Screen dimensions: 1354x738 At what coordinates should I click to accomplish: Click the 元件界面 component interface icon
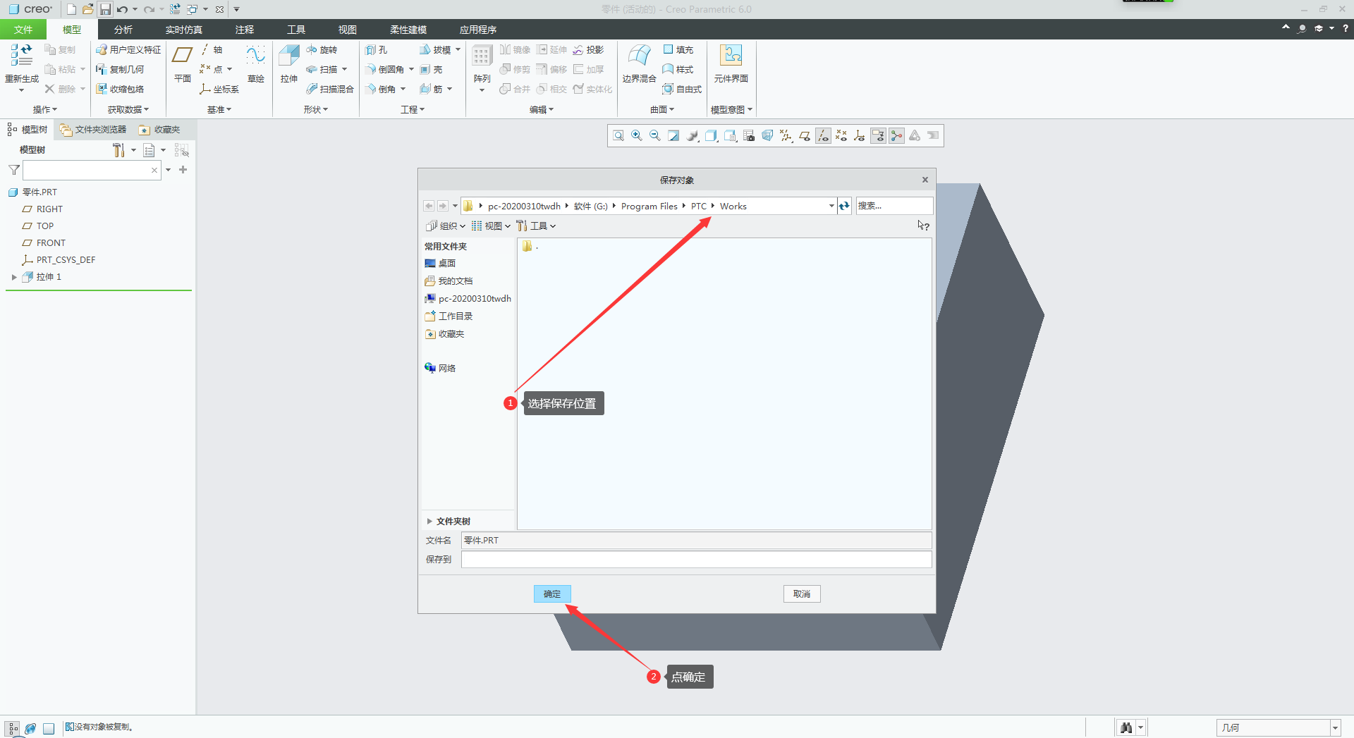coord(731,55)
